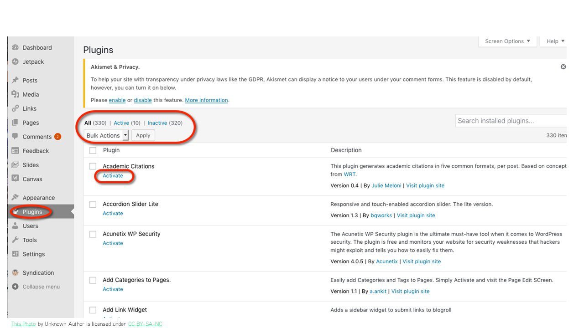Screen dimensions: 584x328
Task: Click the Collapse menu arrow icon
Action: pos(15,287)
